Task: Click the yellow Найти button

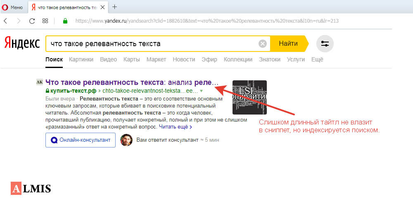Action: (x=289, y=44)
